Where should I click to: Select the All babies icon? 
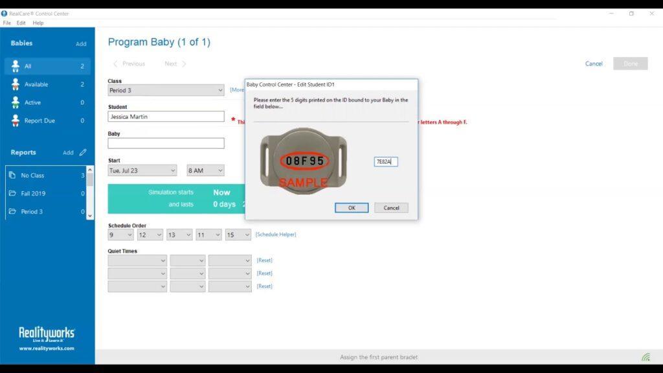15,66
